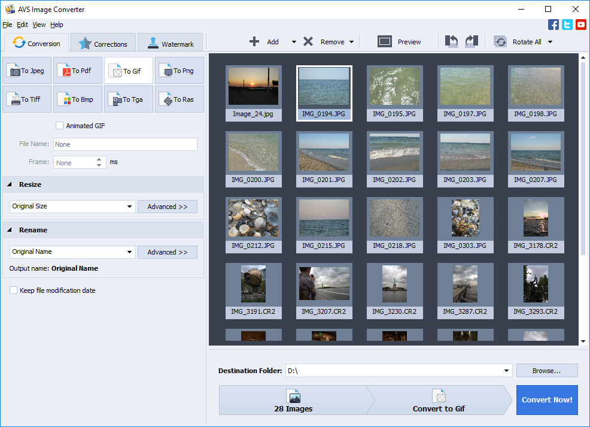Open the Destination Folder dropdown
Viewport: 590px width, 427px height.
pos(506,370)
